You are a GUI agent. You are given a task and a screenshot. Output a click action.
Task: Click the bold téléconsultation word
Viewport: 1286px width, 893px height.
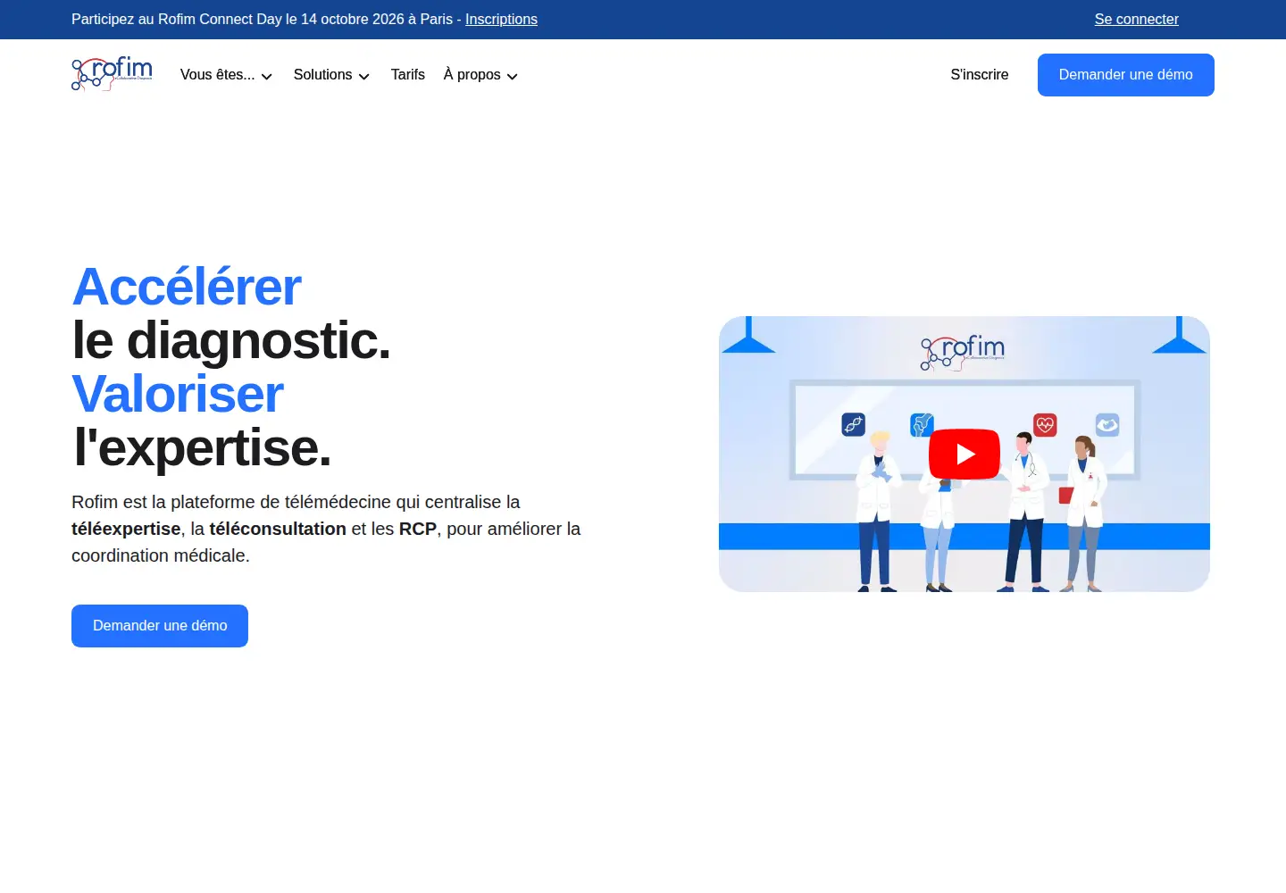point(278,529)
